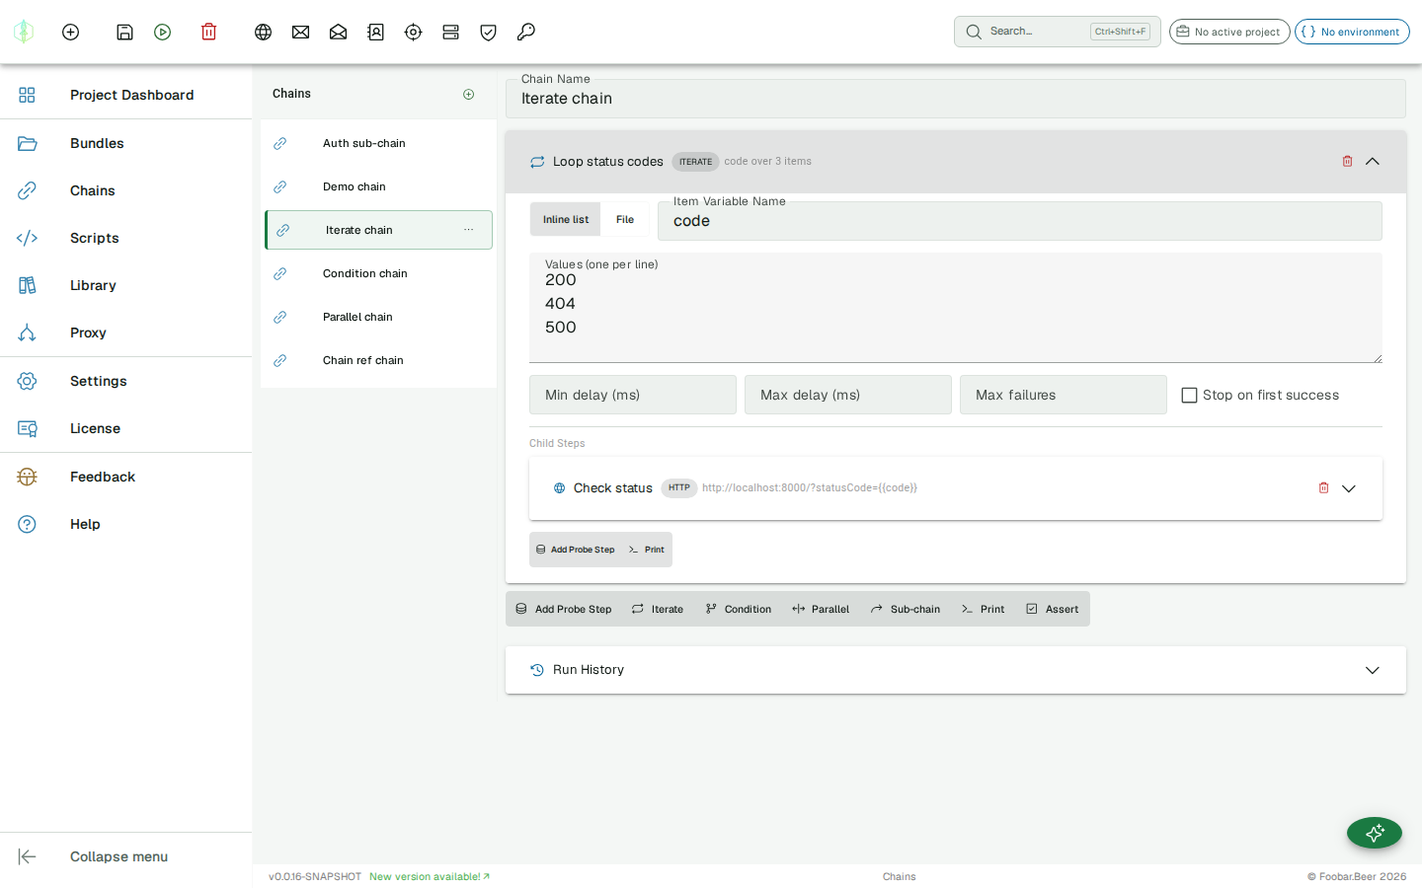The image size is (1422, 888).
Task: Navigate to Proxy page
Action: (126, 333)
